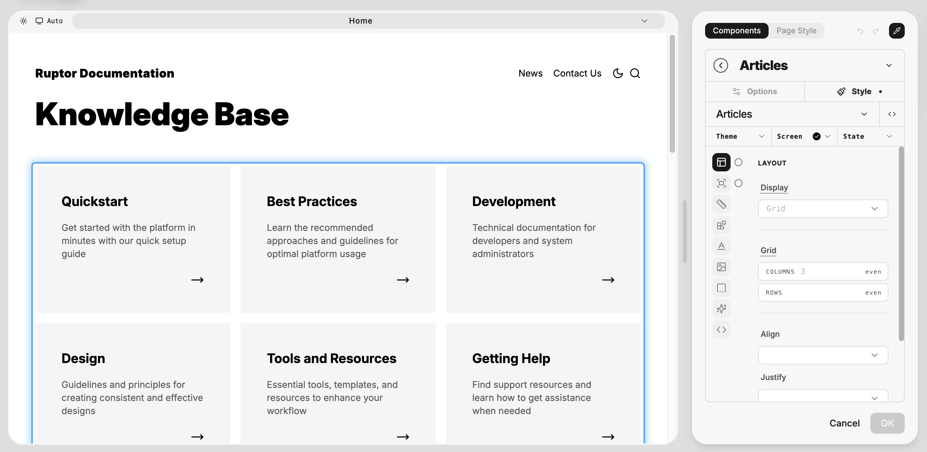Click the arrow on Getting Help card
Viewport: 927px width, 452px height.
coord(608,437)
